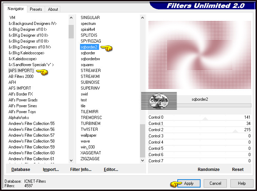Select the SPLITDIS filter
The image size is (257, 191).
[x=89, y=35]
